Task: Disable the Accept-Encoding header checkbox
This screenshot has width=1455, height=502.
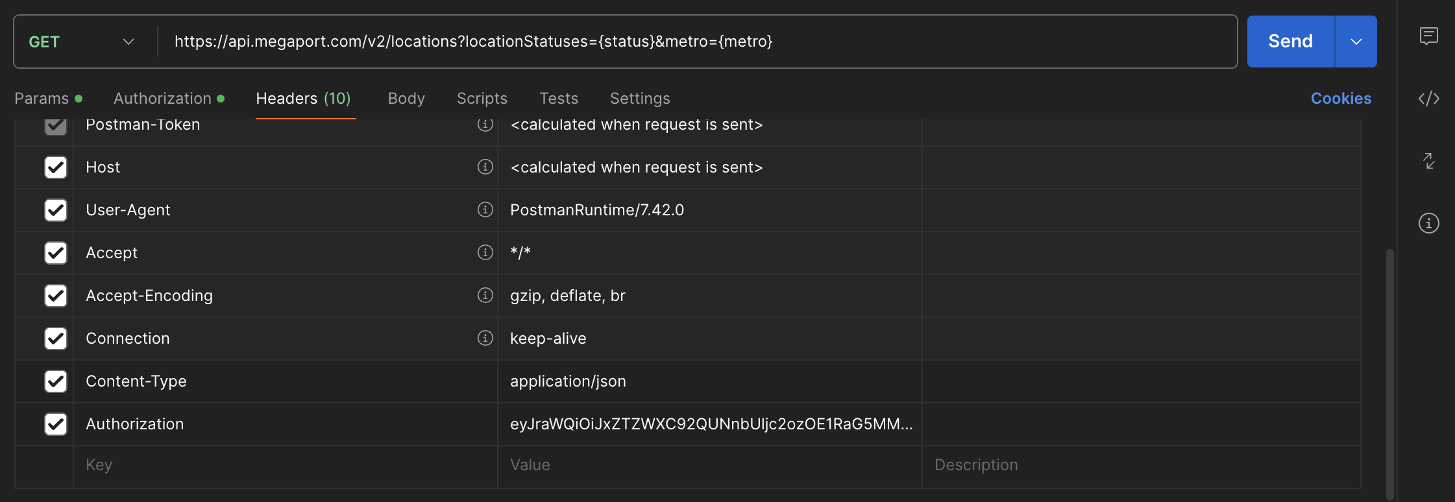Action: 56,296
